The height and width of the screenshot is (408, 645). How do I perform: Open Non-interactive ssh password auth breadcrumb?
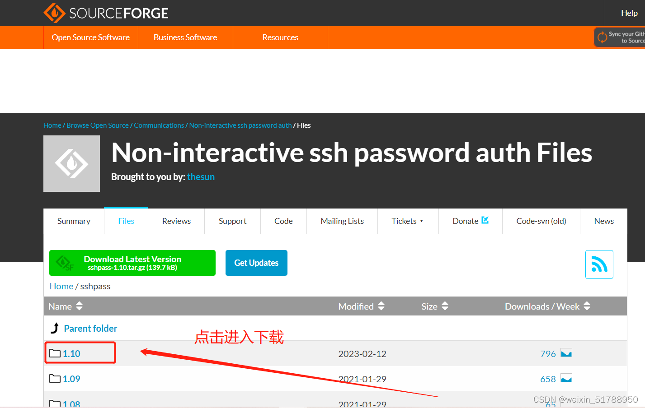(x=240, y=125)
